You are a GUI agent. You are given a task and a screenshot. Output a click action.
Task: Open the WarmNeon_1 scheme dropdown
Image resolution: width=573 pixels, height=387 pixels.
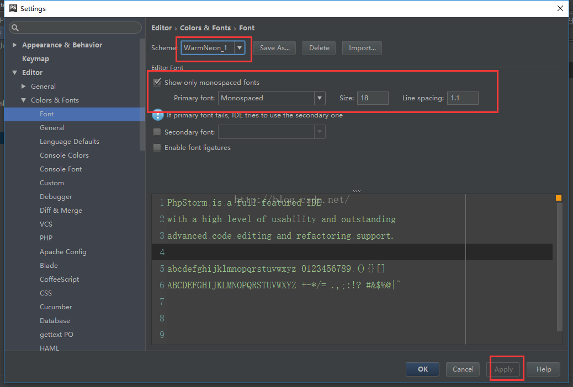point(240,48)
